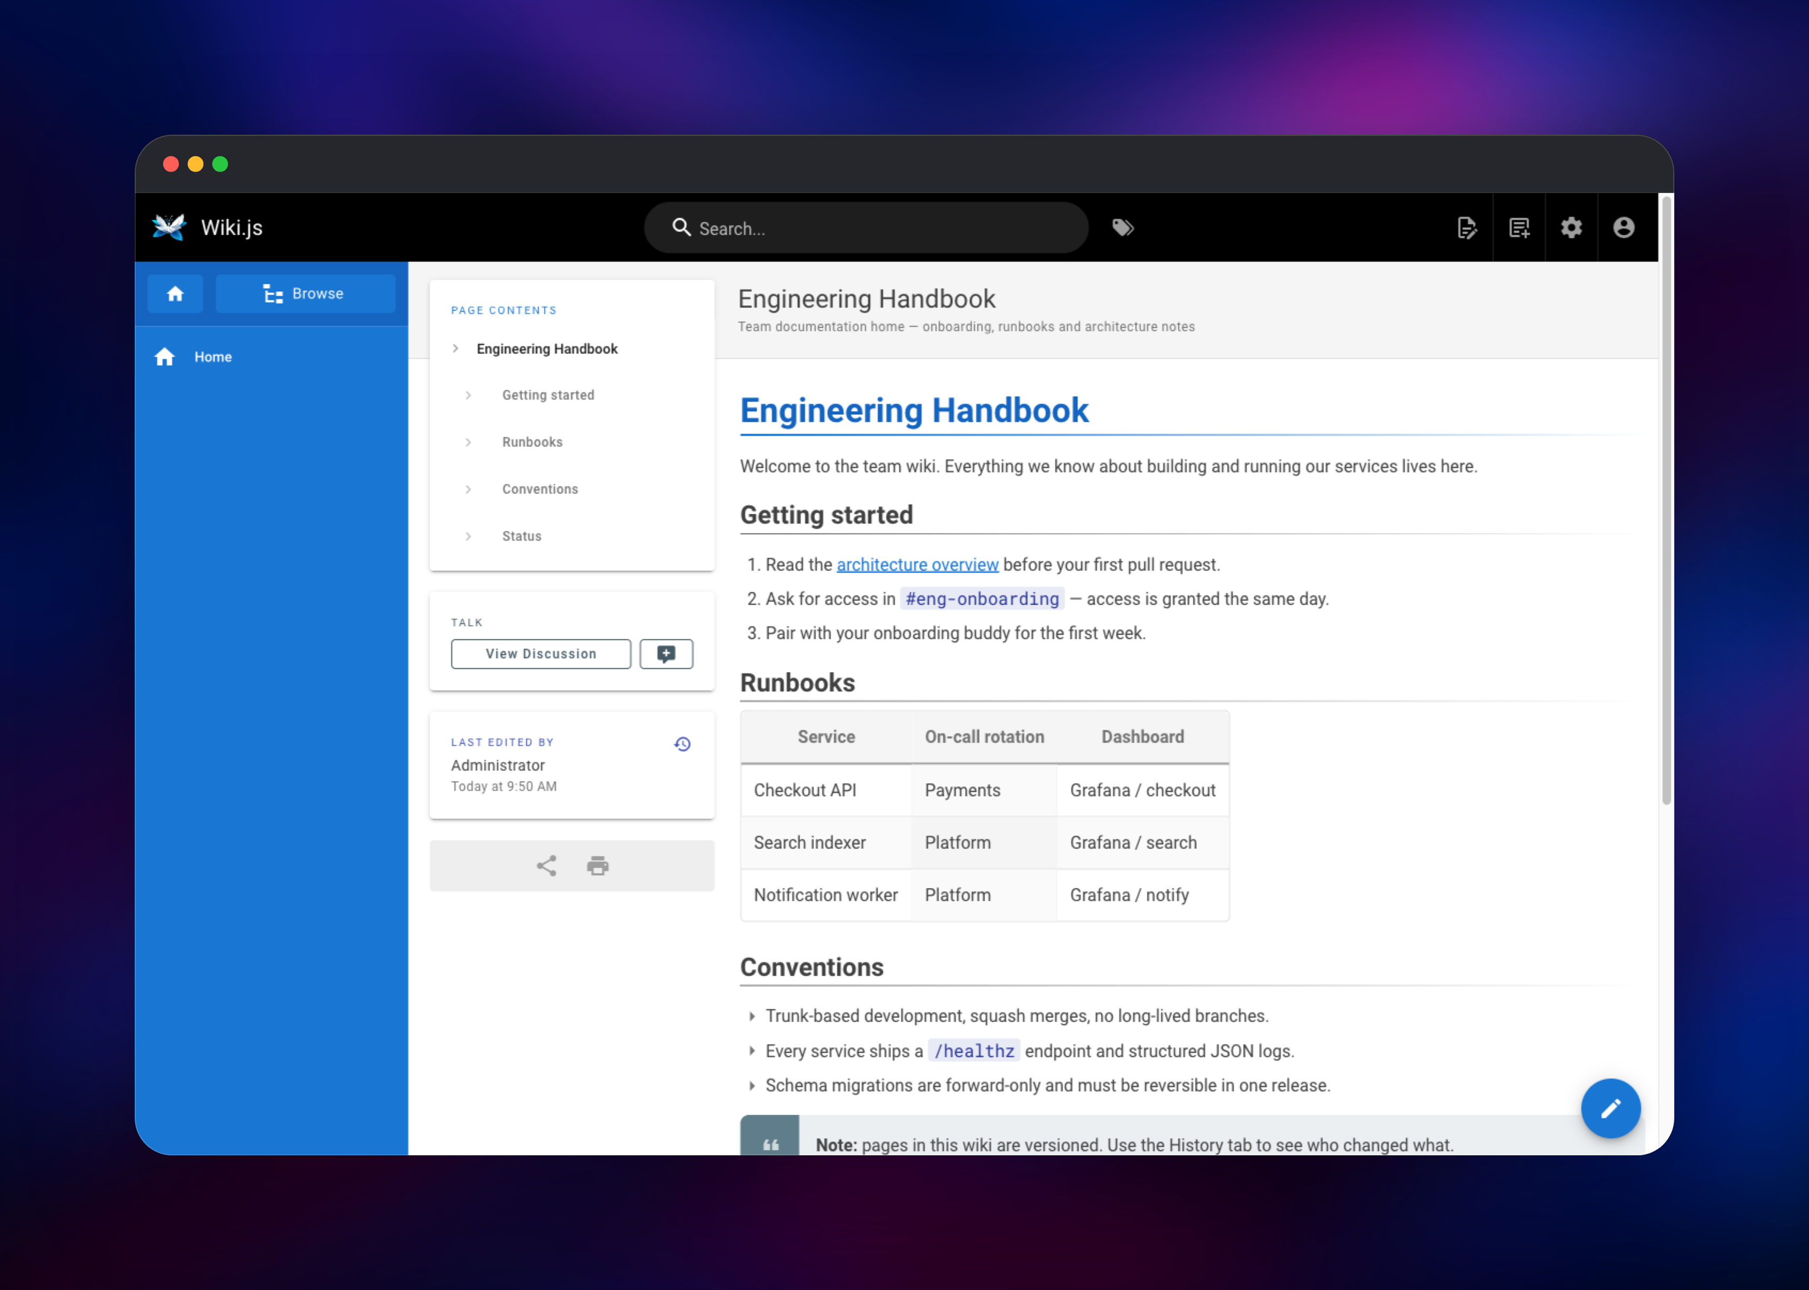Click the Today at 9:50 AM timestamp
This screenshot has width=1809, height=1290.
(504, 786)
